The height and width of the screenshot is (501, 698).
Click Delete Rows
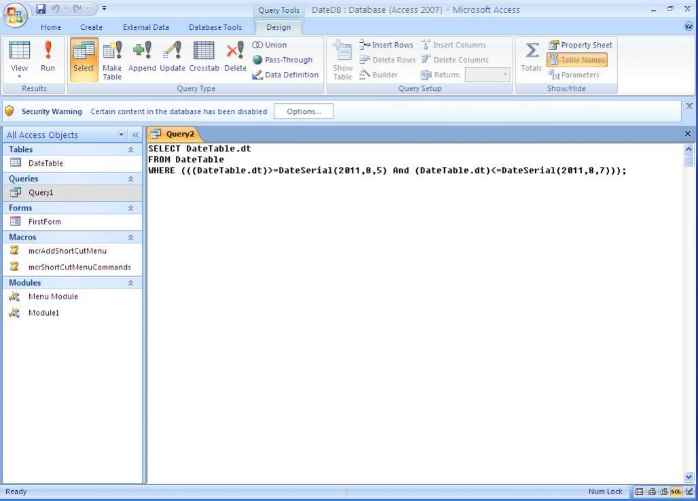point(387,60)
